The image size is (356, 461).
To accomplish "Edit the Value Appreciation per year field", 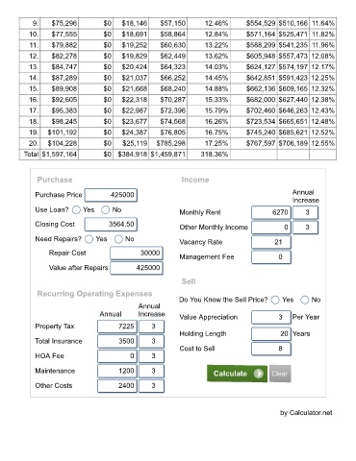I will [271, 317].
